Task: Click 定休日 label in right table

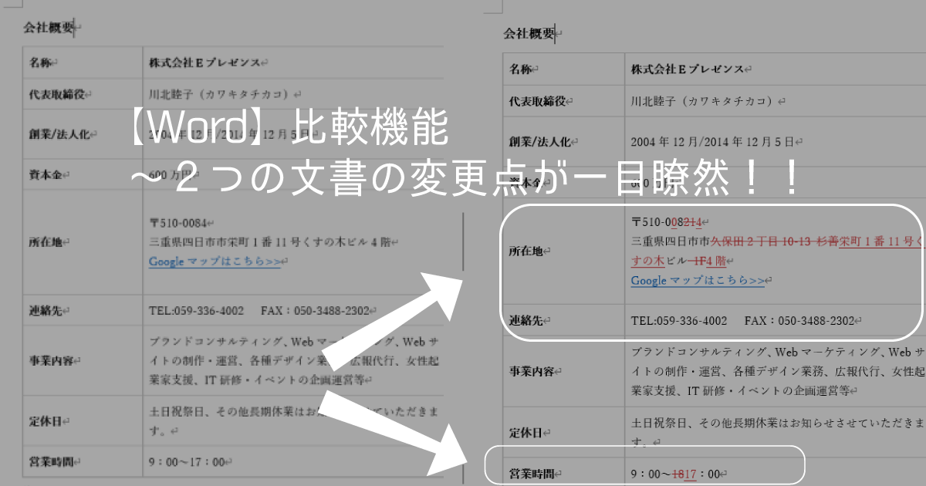Action: pyautogui.click(x=526, y=431)
